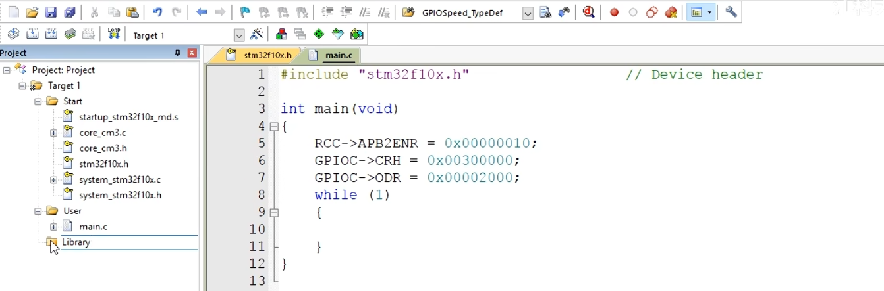Click code line GPIOC->CRH
This screenshot has width=884, height=291.
[x=417, y=160]
